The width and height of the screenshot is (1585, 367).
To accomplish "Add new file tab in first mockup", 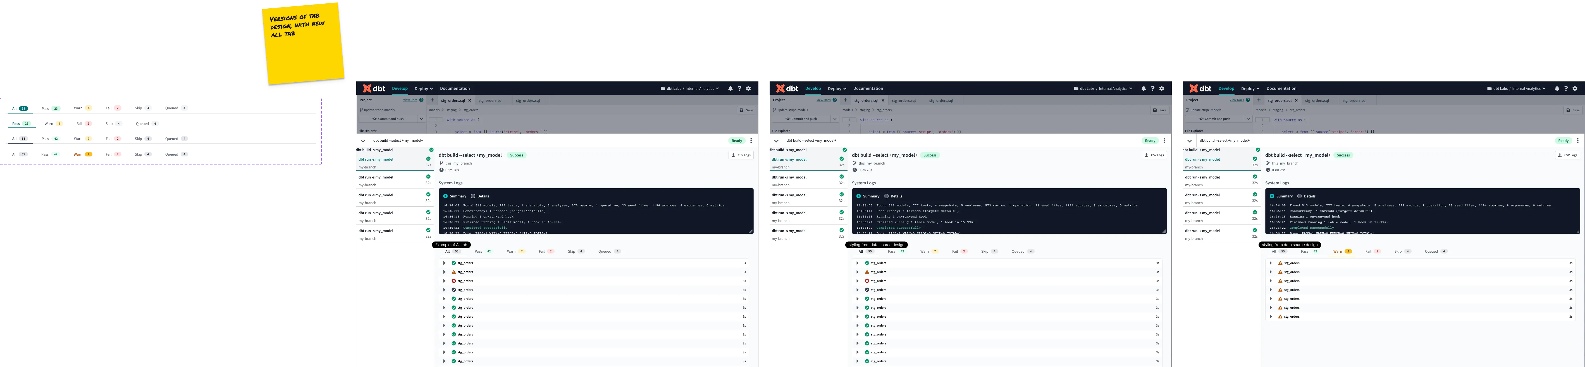I will tap(432, 100).
